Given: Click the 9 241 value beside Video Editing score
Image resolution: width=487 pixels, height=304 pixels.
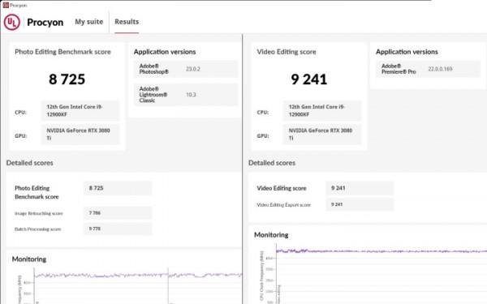Looking at the screenshot, I should (360, 188).
